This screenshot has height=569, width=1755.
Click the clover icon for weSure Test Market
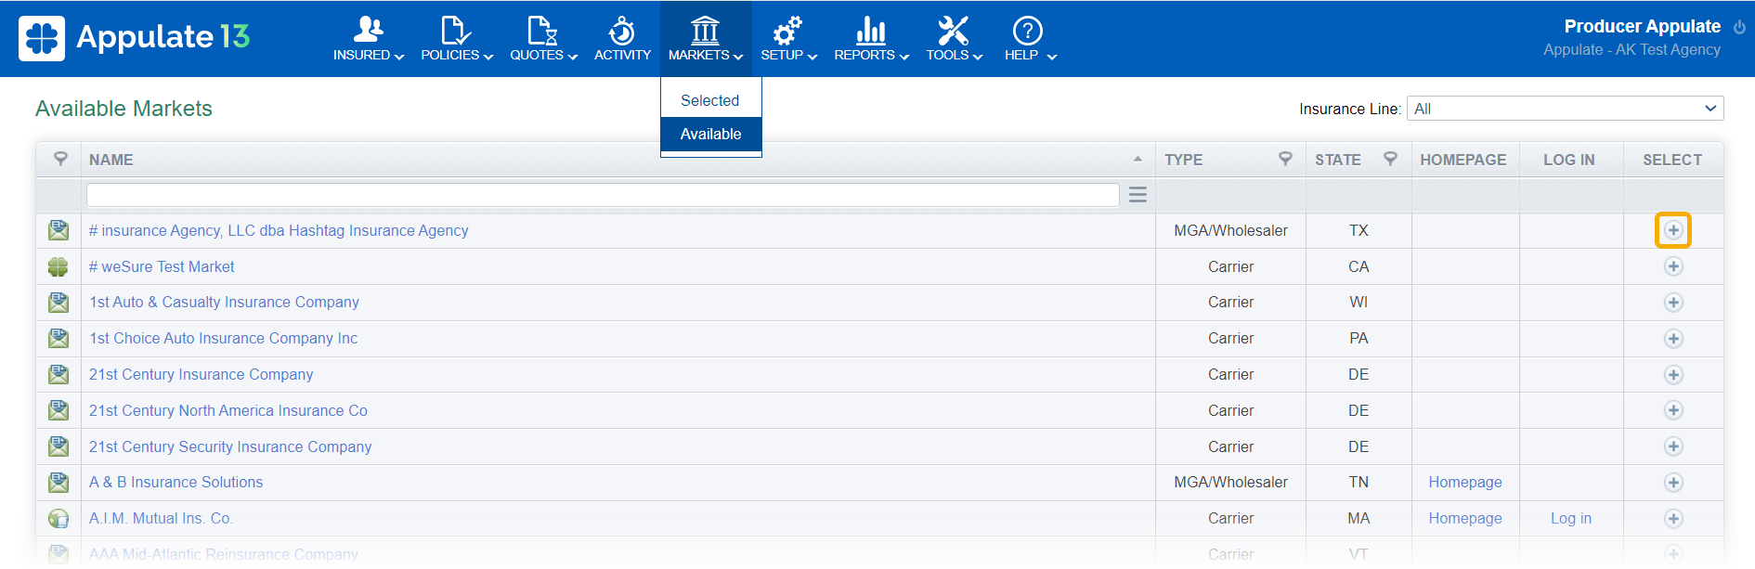click(x=58, y=266)
